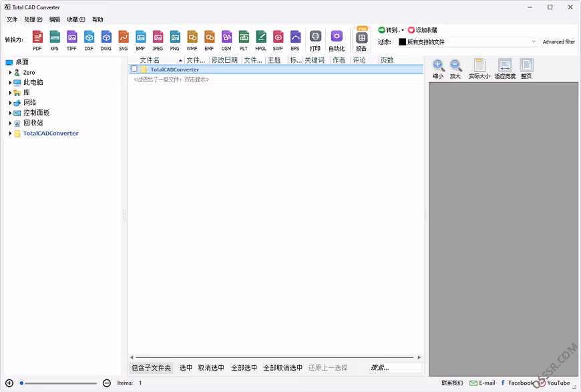The width and height of the screenshot is (581, 392).
Task: Open the Favorites (收藏) menu
Action: click(x=76, y=19)
